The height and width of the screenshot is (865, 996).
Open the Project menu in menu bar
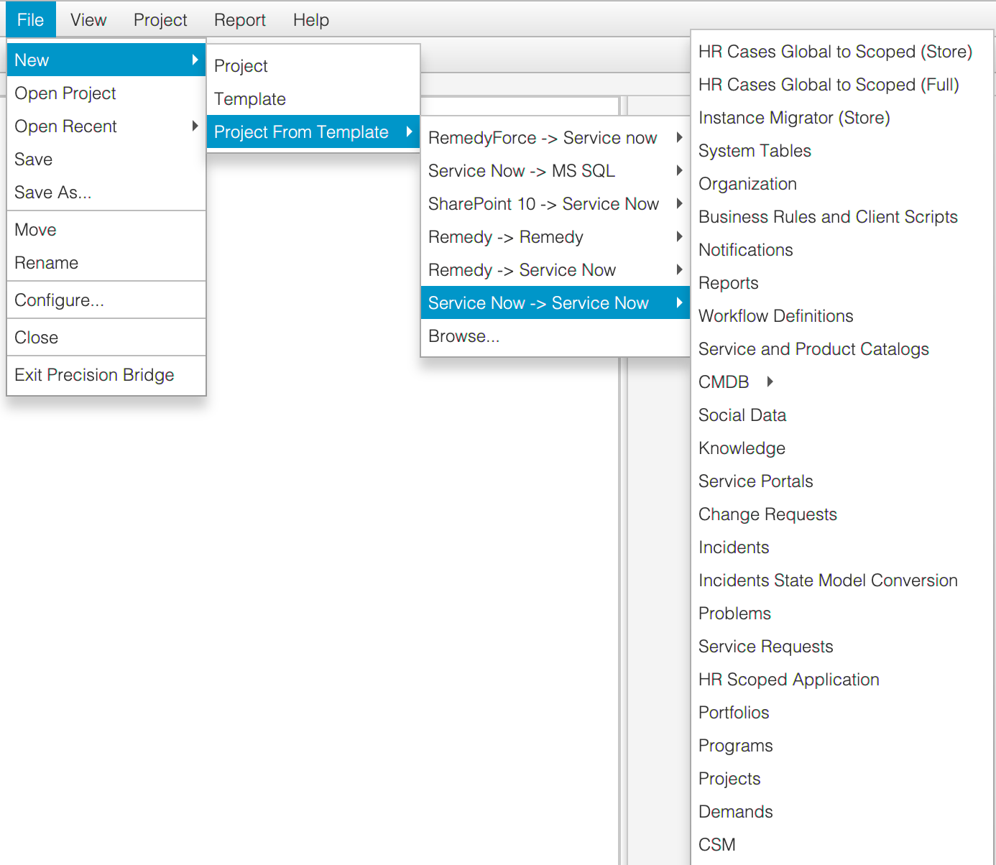[160, 19]
